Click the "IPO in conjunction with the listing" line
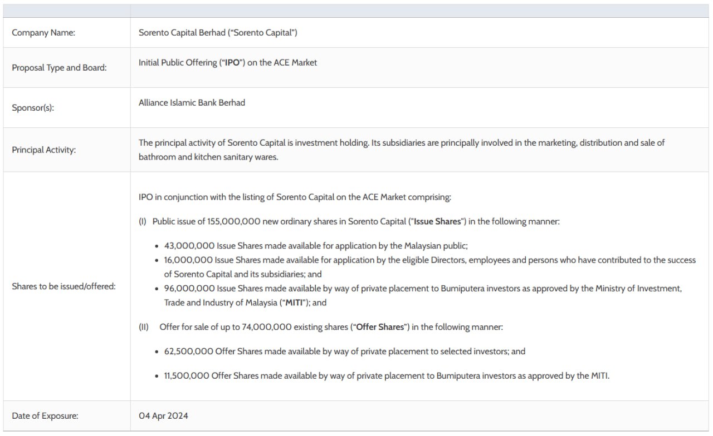 [x=295, y=197]
